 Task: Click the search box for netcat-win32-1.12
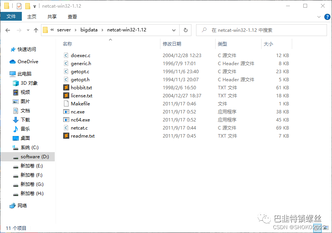tap(262, 30)
